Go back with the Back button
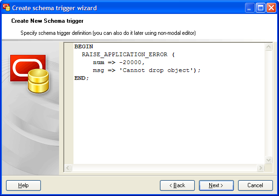 pyautogui.click(x=177, y=185)
